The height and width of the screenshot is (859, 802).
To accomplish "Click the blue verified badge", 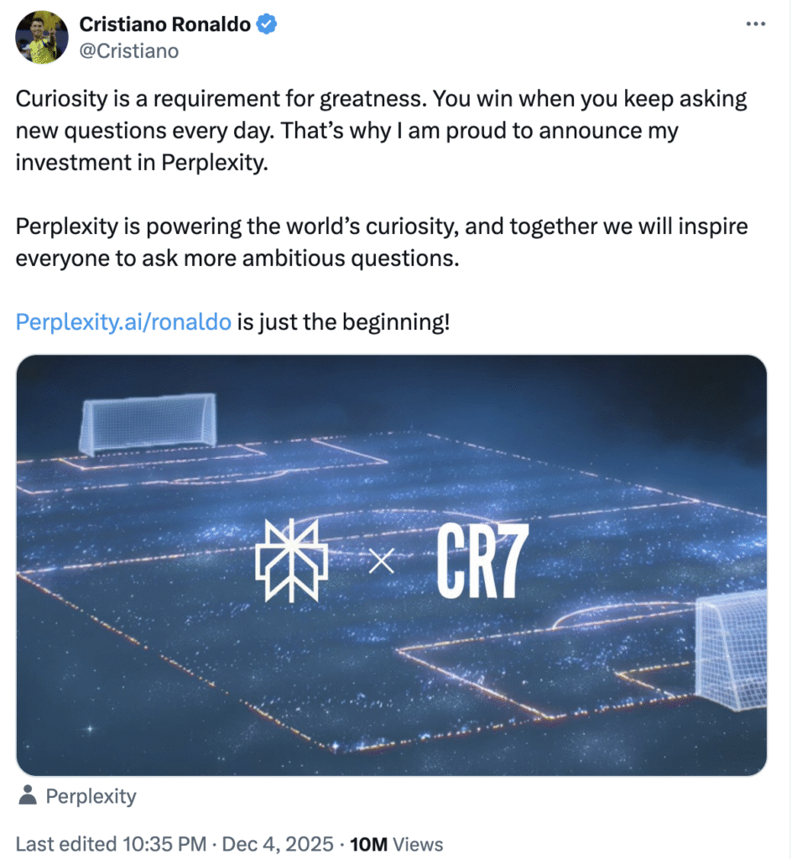I will pyautogui.click(x=266, y=24).
